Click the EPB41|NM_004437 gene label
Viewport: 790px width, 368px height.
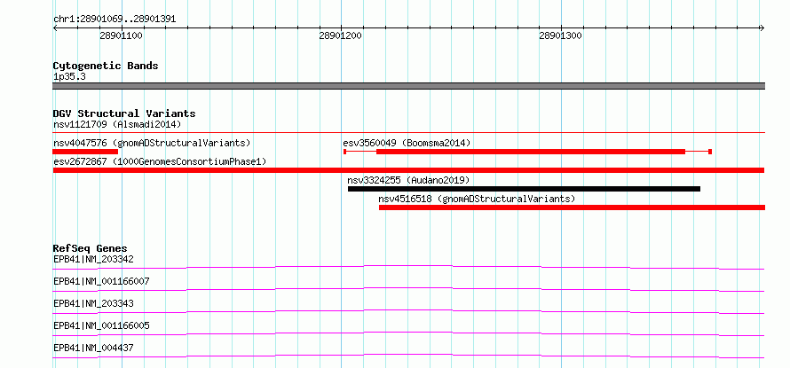coord(93,348)
